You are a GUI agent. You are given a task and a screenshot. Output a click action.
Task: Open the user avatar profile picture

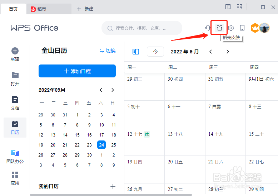point(264,28)
